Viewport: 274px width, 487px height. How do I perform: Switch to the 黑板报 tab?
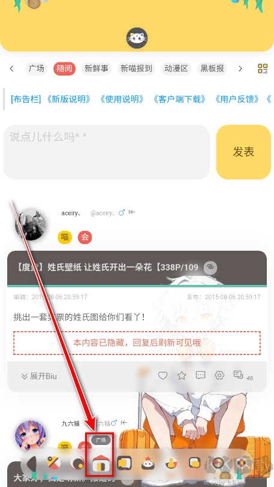[212, 68]
